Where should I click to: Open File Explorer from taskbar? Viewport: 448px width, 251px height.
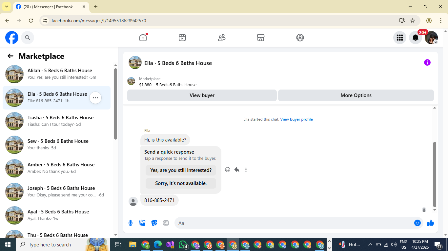(132, 244)
